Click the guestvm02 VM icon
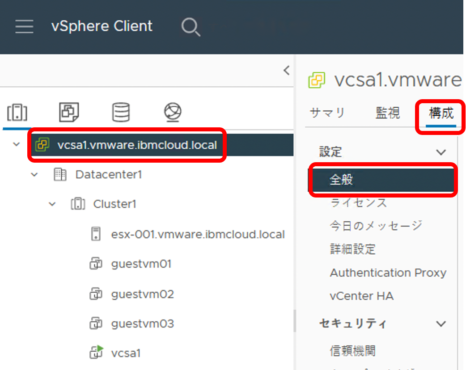The width and height of the screenshot is (466, 370). click(96, 294)
